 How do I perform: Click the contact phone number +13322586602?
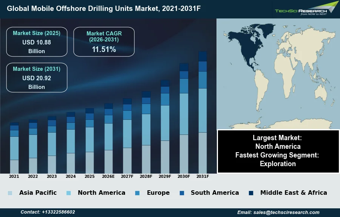point(48,212)
